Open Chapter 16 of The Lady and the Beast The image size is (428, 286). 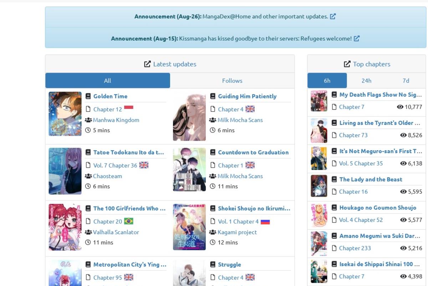[x=353, y=192]
